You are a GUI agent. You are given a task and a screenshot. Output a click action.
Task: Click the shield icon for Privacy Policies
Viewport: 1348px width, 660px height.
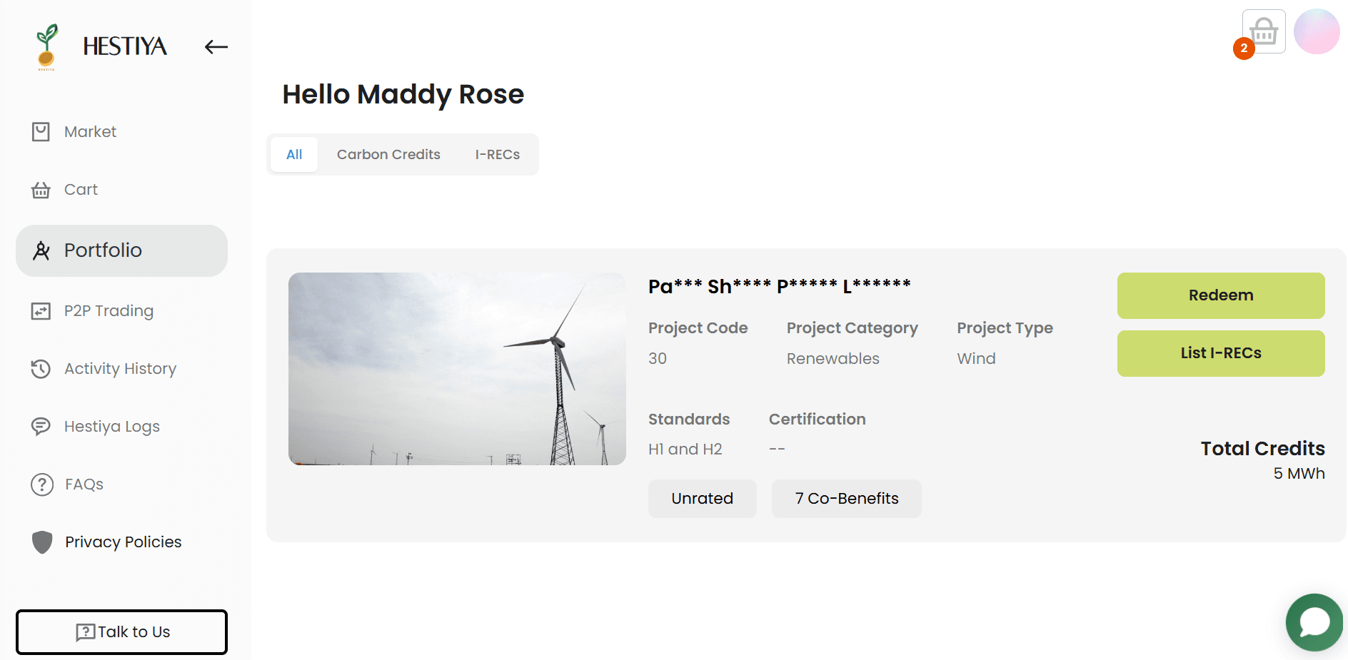tap(42, 542)
